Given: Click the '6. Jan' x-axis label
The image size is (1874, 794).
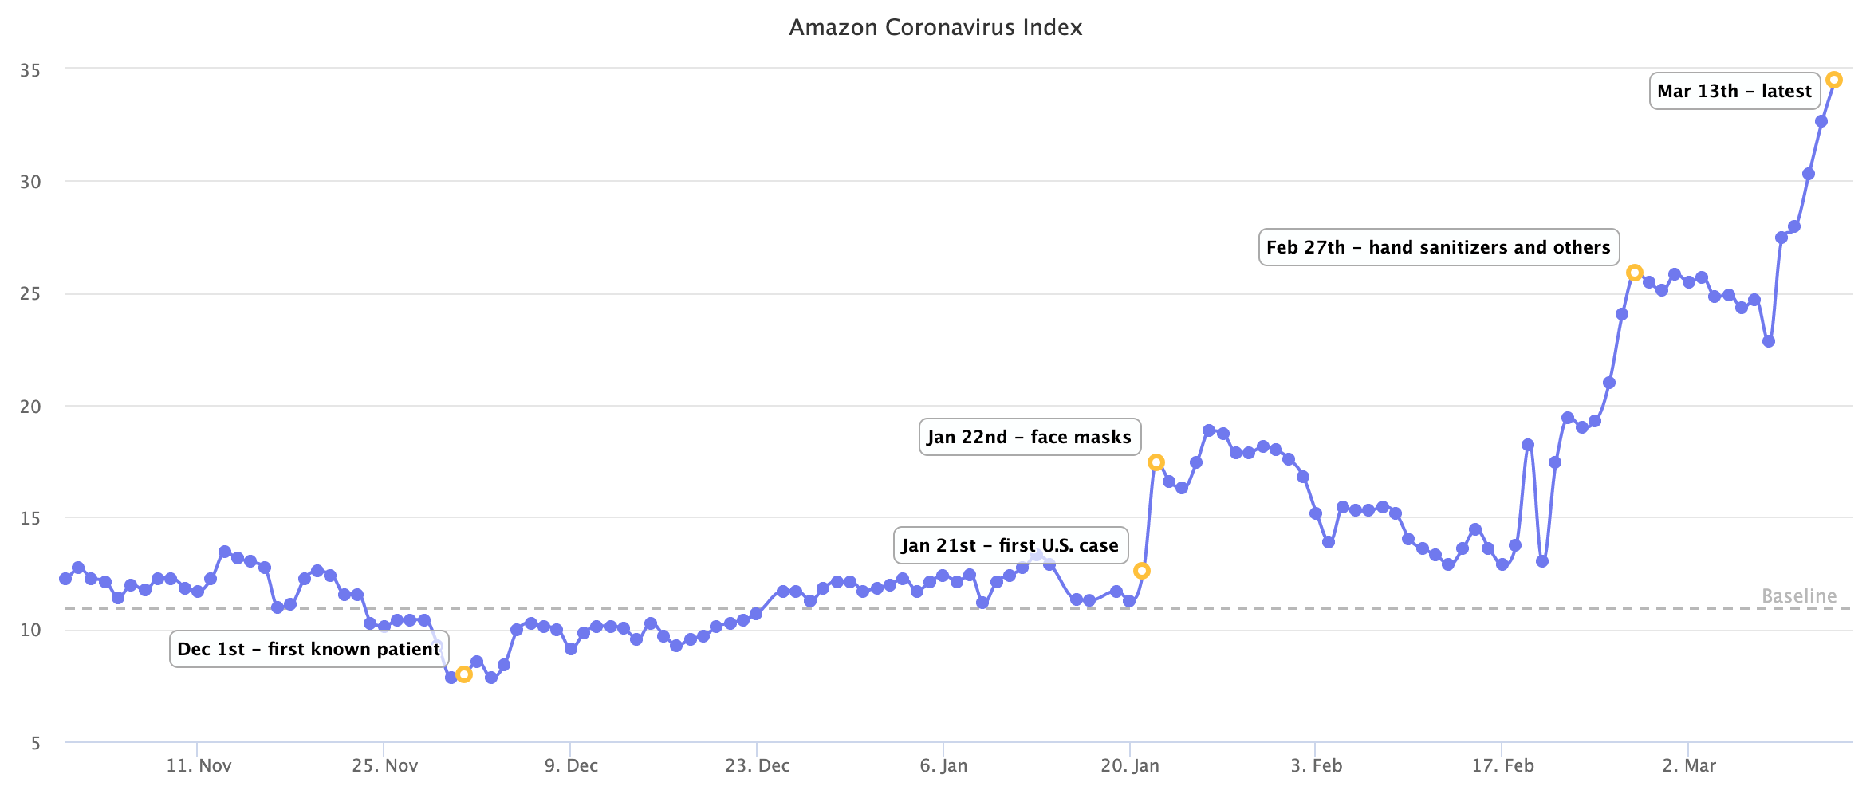Looking at the screenshot, I should 943,765.
